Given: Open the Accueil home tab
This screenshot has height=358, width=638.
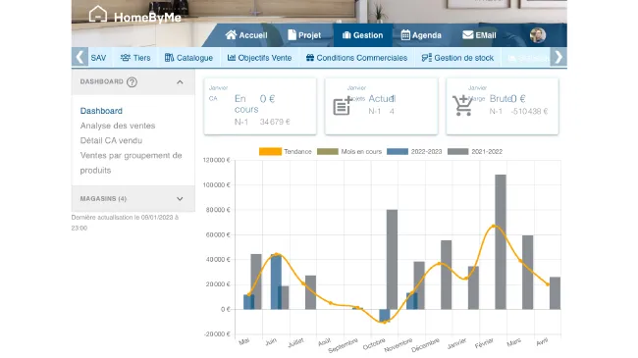Looking at the screenshot, I should coord(246,35).
